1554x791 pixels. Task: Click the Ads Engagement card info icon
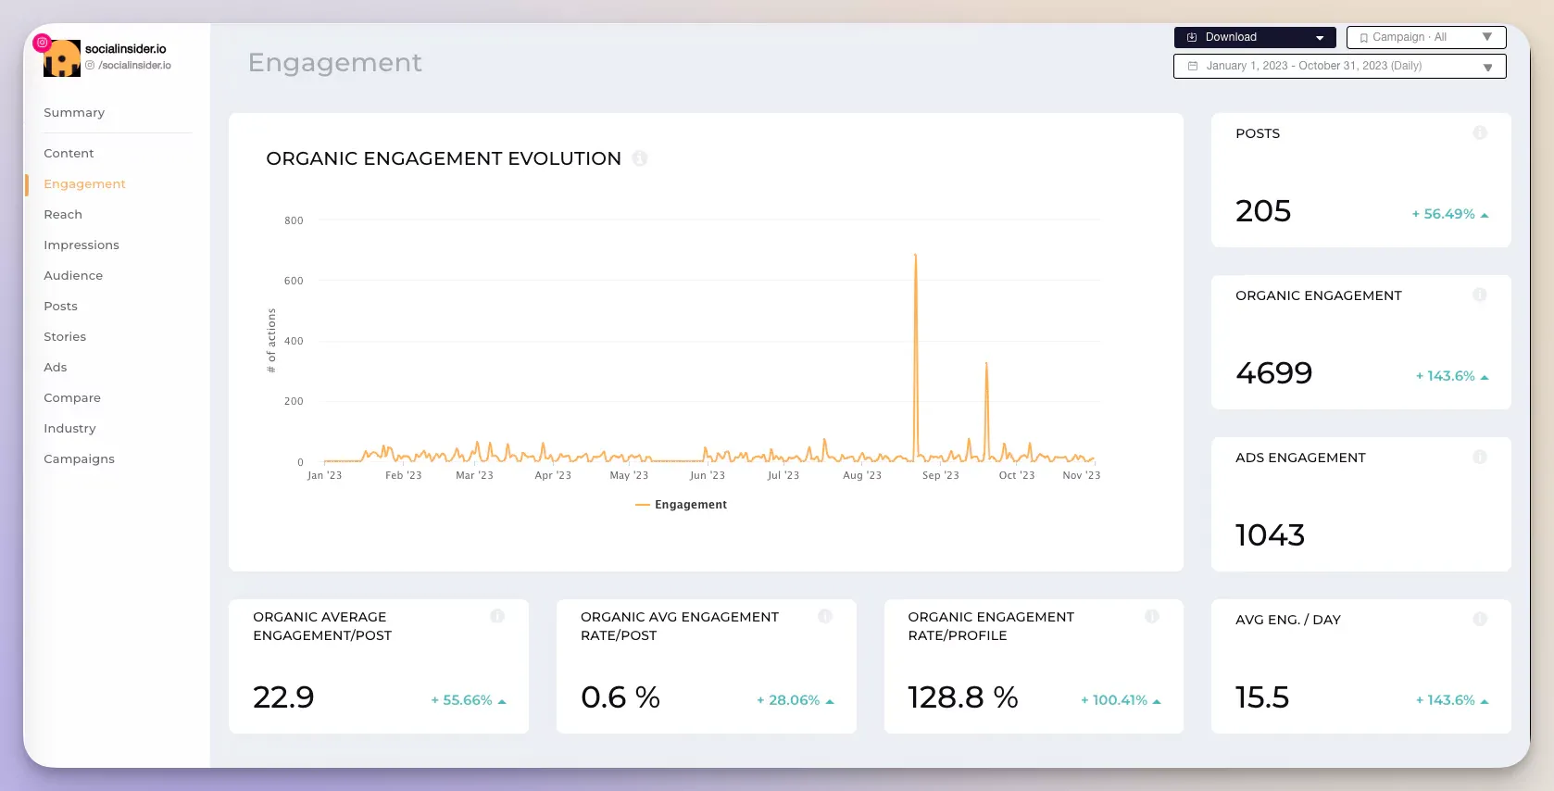[x=1480, y=458]
